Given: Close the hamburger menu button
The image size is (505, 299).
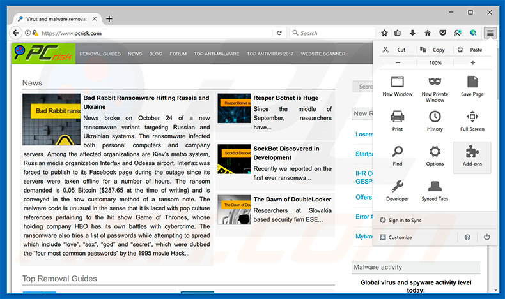Looking at the screenshot, I should click(490, 33).
